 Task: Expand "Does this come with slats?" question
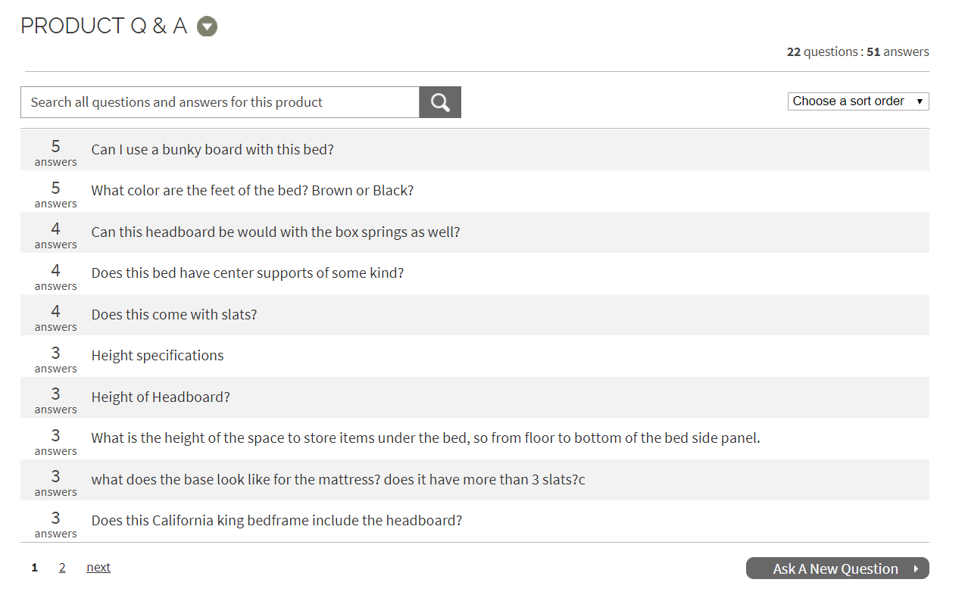(174, 315)
